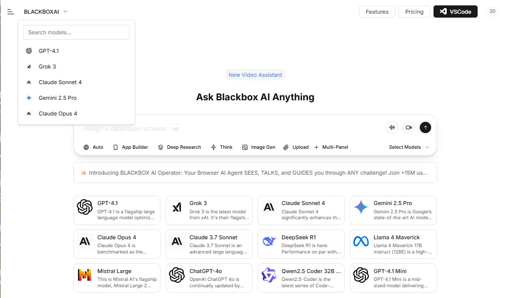Image resolution: width=507 pixels, height=298 pixels.
Task: Click the Anthropic icon beside Claude Opus 4 in dropdown
Action: [29, 114]
